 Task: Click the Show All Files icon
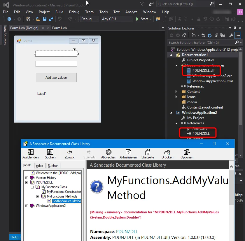tap(223, 36)
